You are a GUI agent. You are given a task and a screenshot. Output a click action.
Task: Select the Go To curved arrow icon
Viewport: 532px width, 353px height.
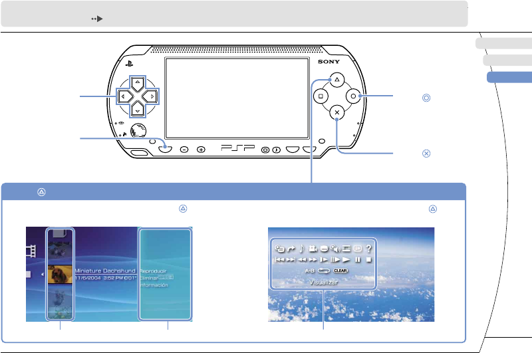click(x=291, y=249)
